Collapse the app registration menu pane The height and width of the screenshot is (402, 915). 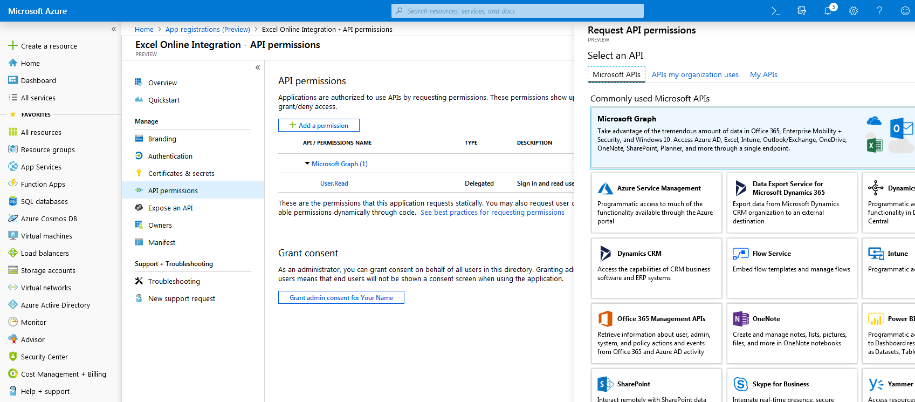click(x=258, y=67)
